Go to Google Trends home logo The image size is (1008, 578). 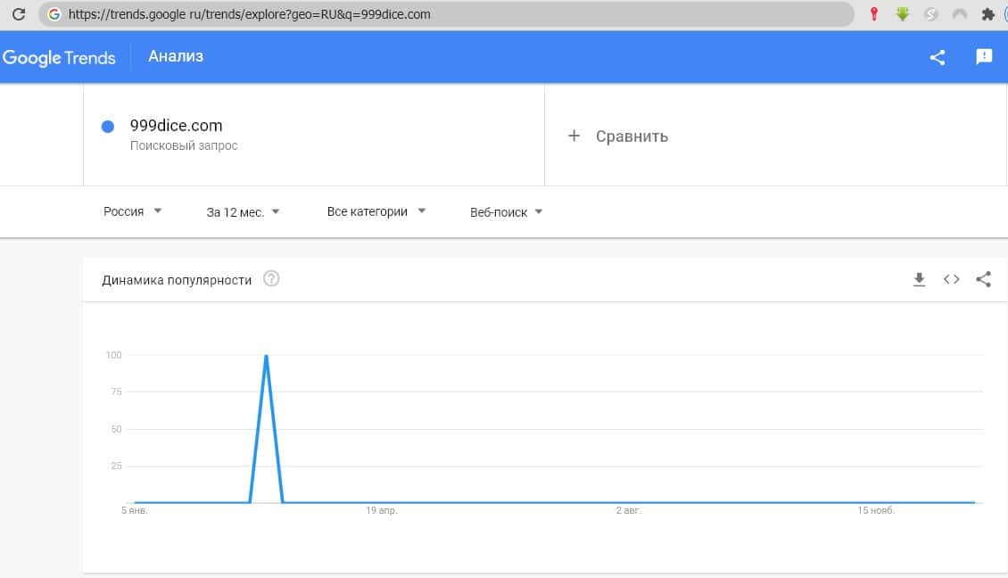pyautogui.click(x=59, y=58)
